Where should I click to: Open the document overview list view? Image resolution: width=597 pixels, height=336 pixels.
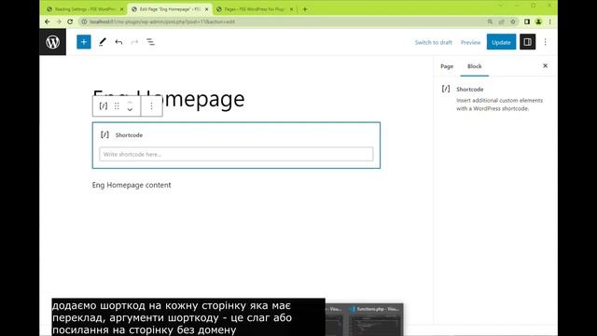point(151,42)
